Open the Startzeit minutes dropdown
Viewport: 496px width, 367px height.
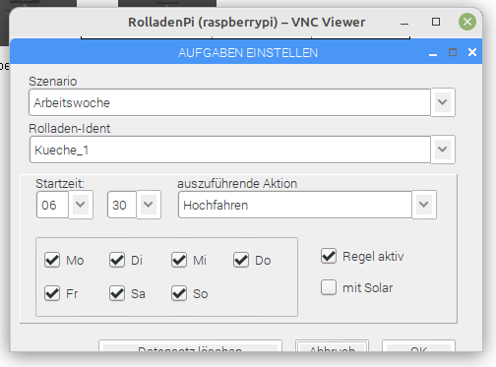coord(149,205)
